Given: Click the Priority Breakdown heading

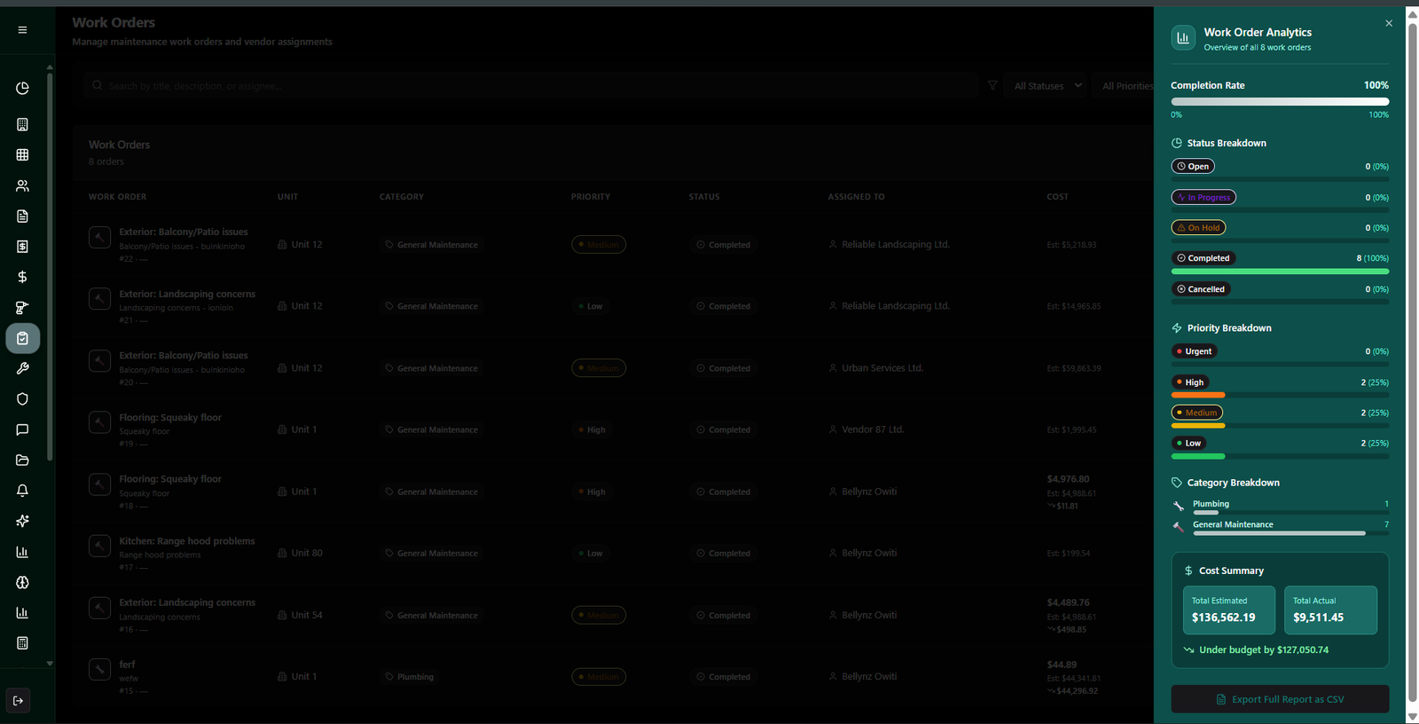Looking at the screenshot, I should [x=1229, y=328].
